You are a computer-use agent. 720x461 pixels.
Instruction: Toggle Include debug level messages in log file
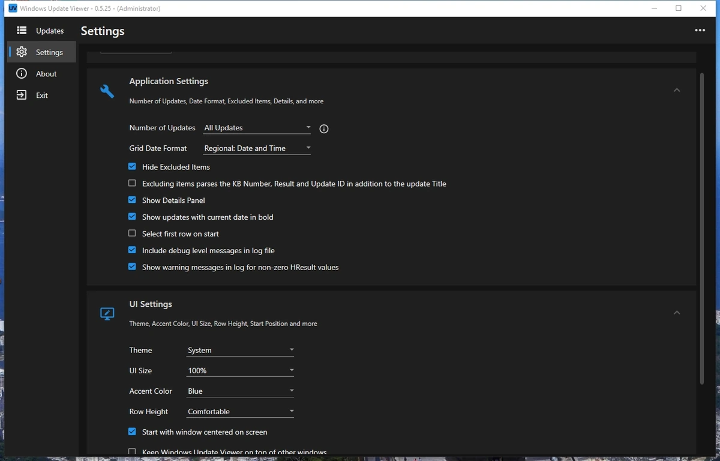[x=132, y=250]
